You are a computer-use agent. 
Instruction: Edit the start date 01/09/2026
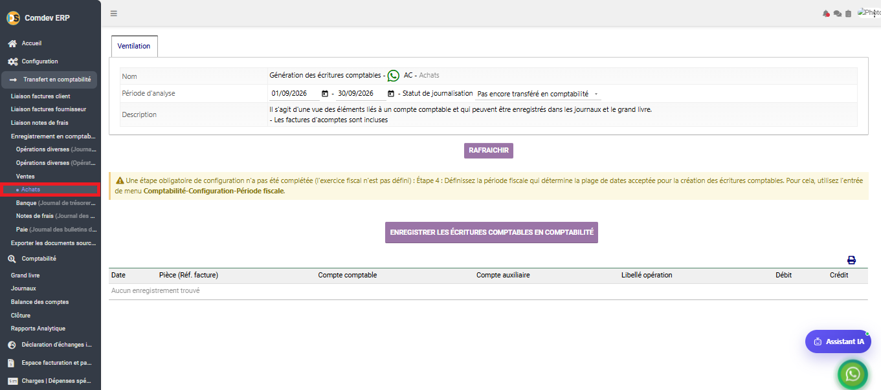click(295, 94)
